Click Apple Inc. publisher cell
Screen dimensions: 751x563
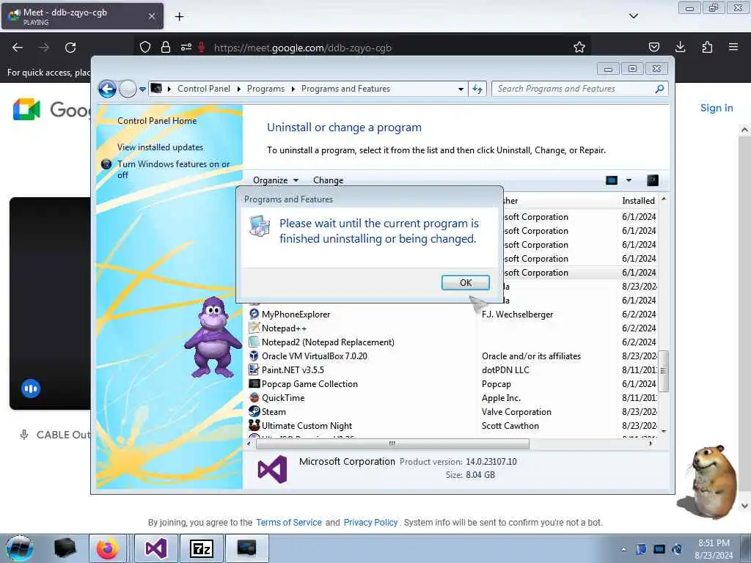(501, 398)
